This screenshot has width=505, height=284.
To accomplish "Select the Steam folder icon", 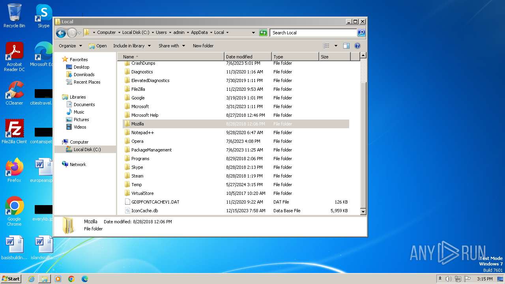I will 127,176.
